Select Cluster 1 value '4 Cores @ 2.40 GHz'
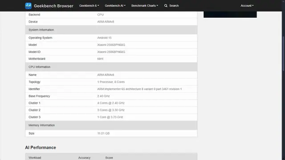The width and height of the screenshot is (285, 160). [111, 103]
